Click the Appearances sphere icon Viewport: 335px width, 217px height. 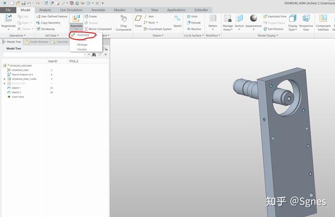tap(253, 18)
